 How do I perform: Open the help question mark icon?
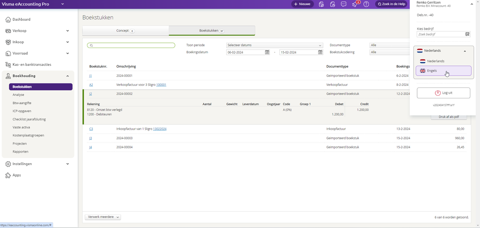tap(366, 4)
